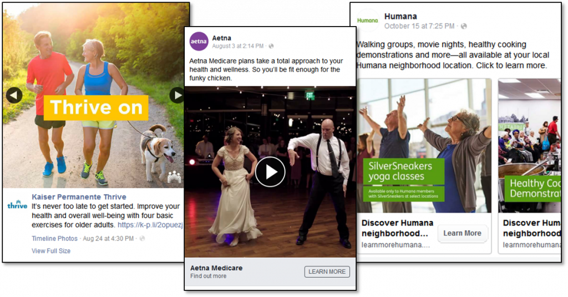The image size is (568, 297).
Task: Play the Aetna wedding dance video
Action: 270,172
